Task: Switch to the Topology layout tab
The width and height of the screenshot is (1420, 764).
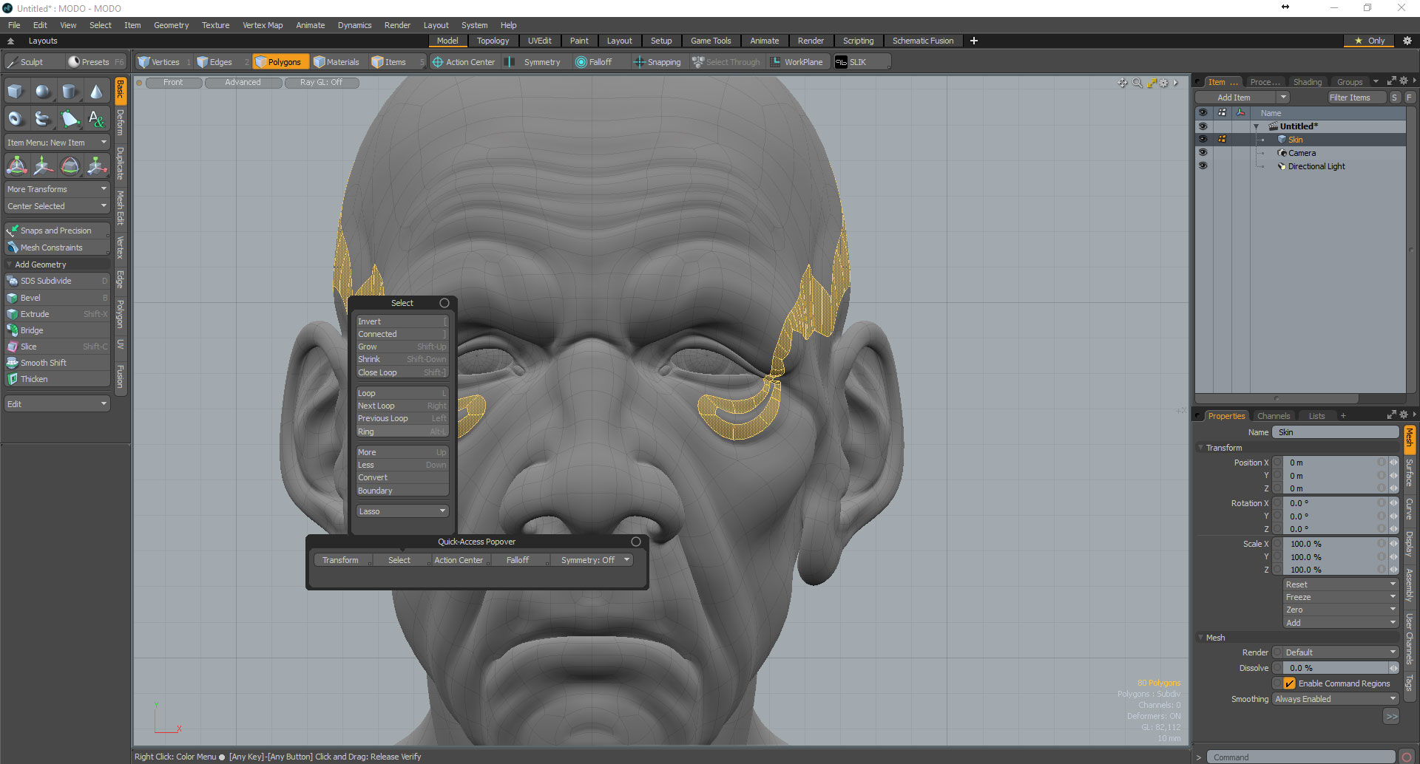Action: [x=493, y=41]
